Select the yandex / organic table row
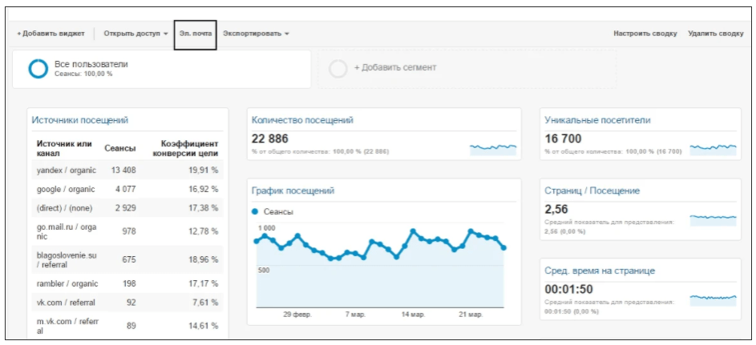 (x=127, y=170)
